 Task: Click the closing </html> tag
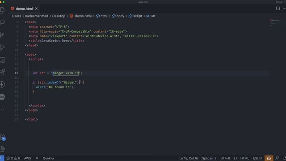(31, 119)
